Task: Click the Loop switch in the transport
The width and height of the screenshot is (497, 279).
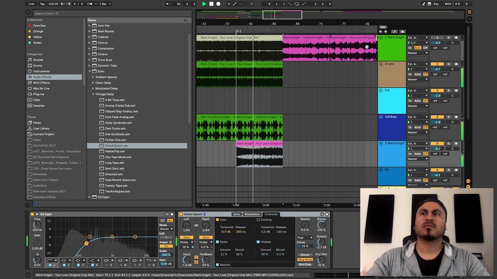Action: click(297, 4)
